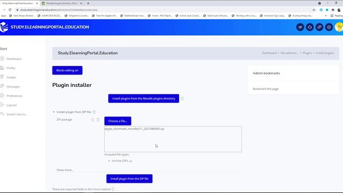The image size is (343, 193).
Task: Click the chain-link round header icon
Action: click(x=319, y=27)
